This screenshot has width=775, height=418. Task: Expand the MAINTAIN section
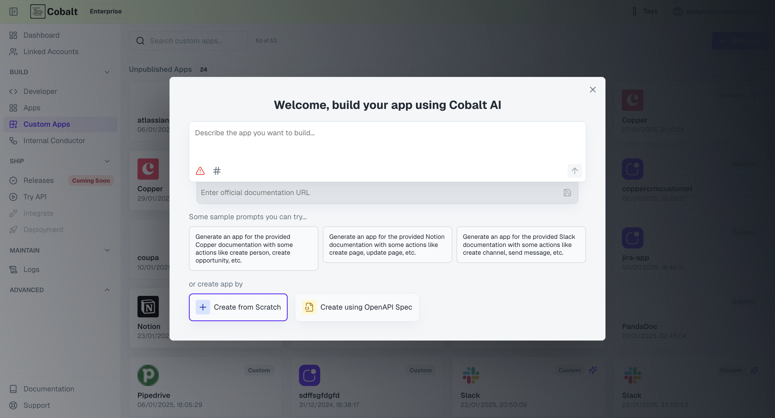point(107,250)
